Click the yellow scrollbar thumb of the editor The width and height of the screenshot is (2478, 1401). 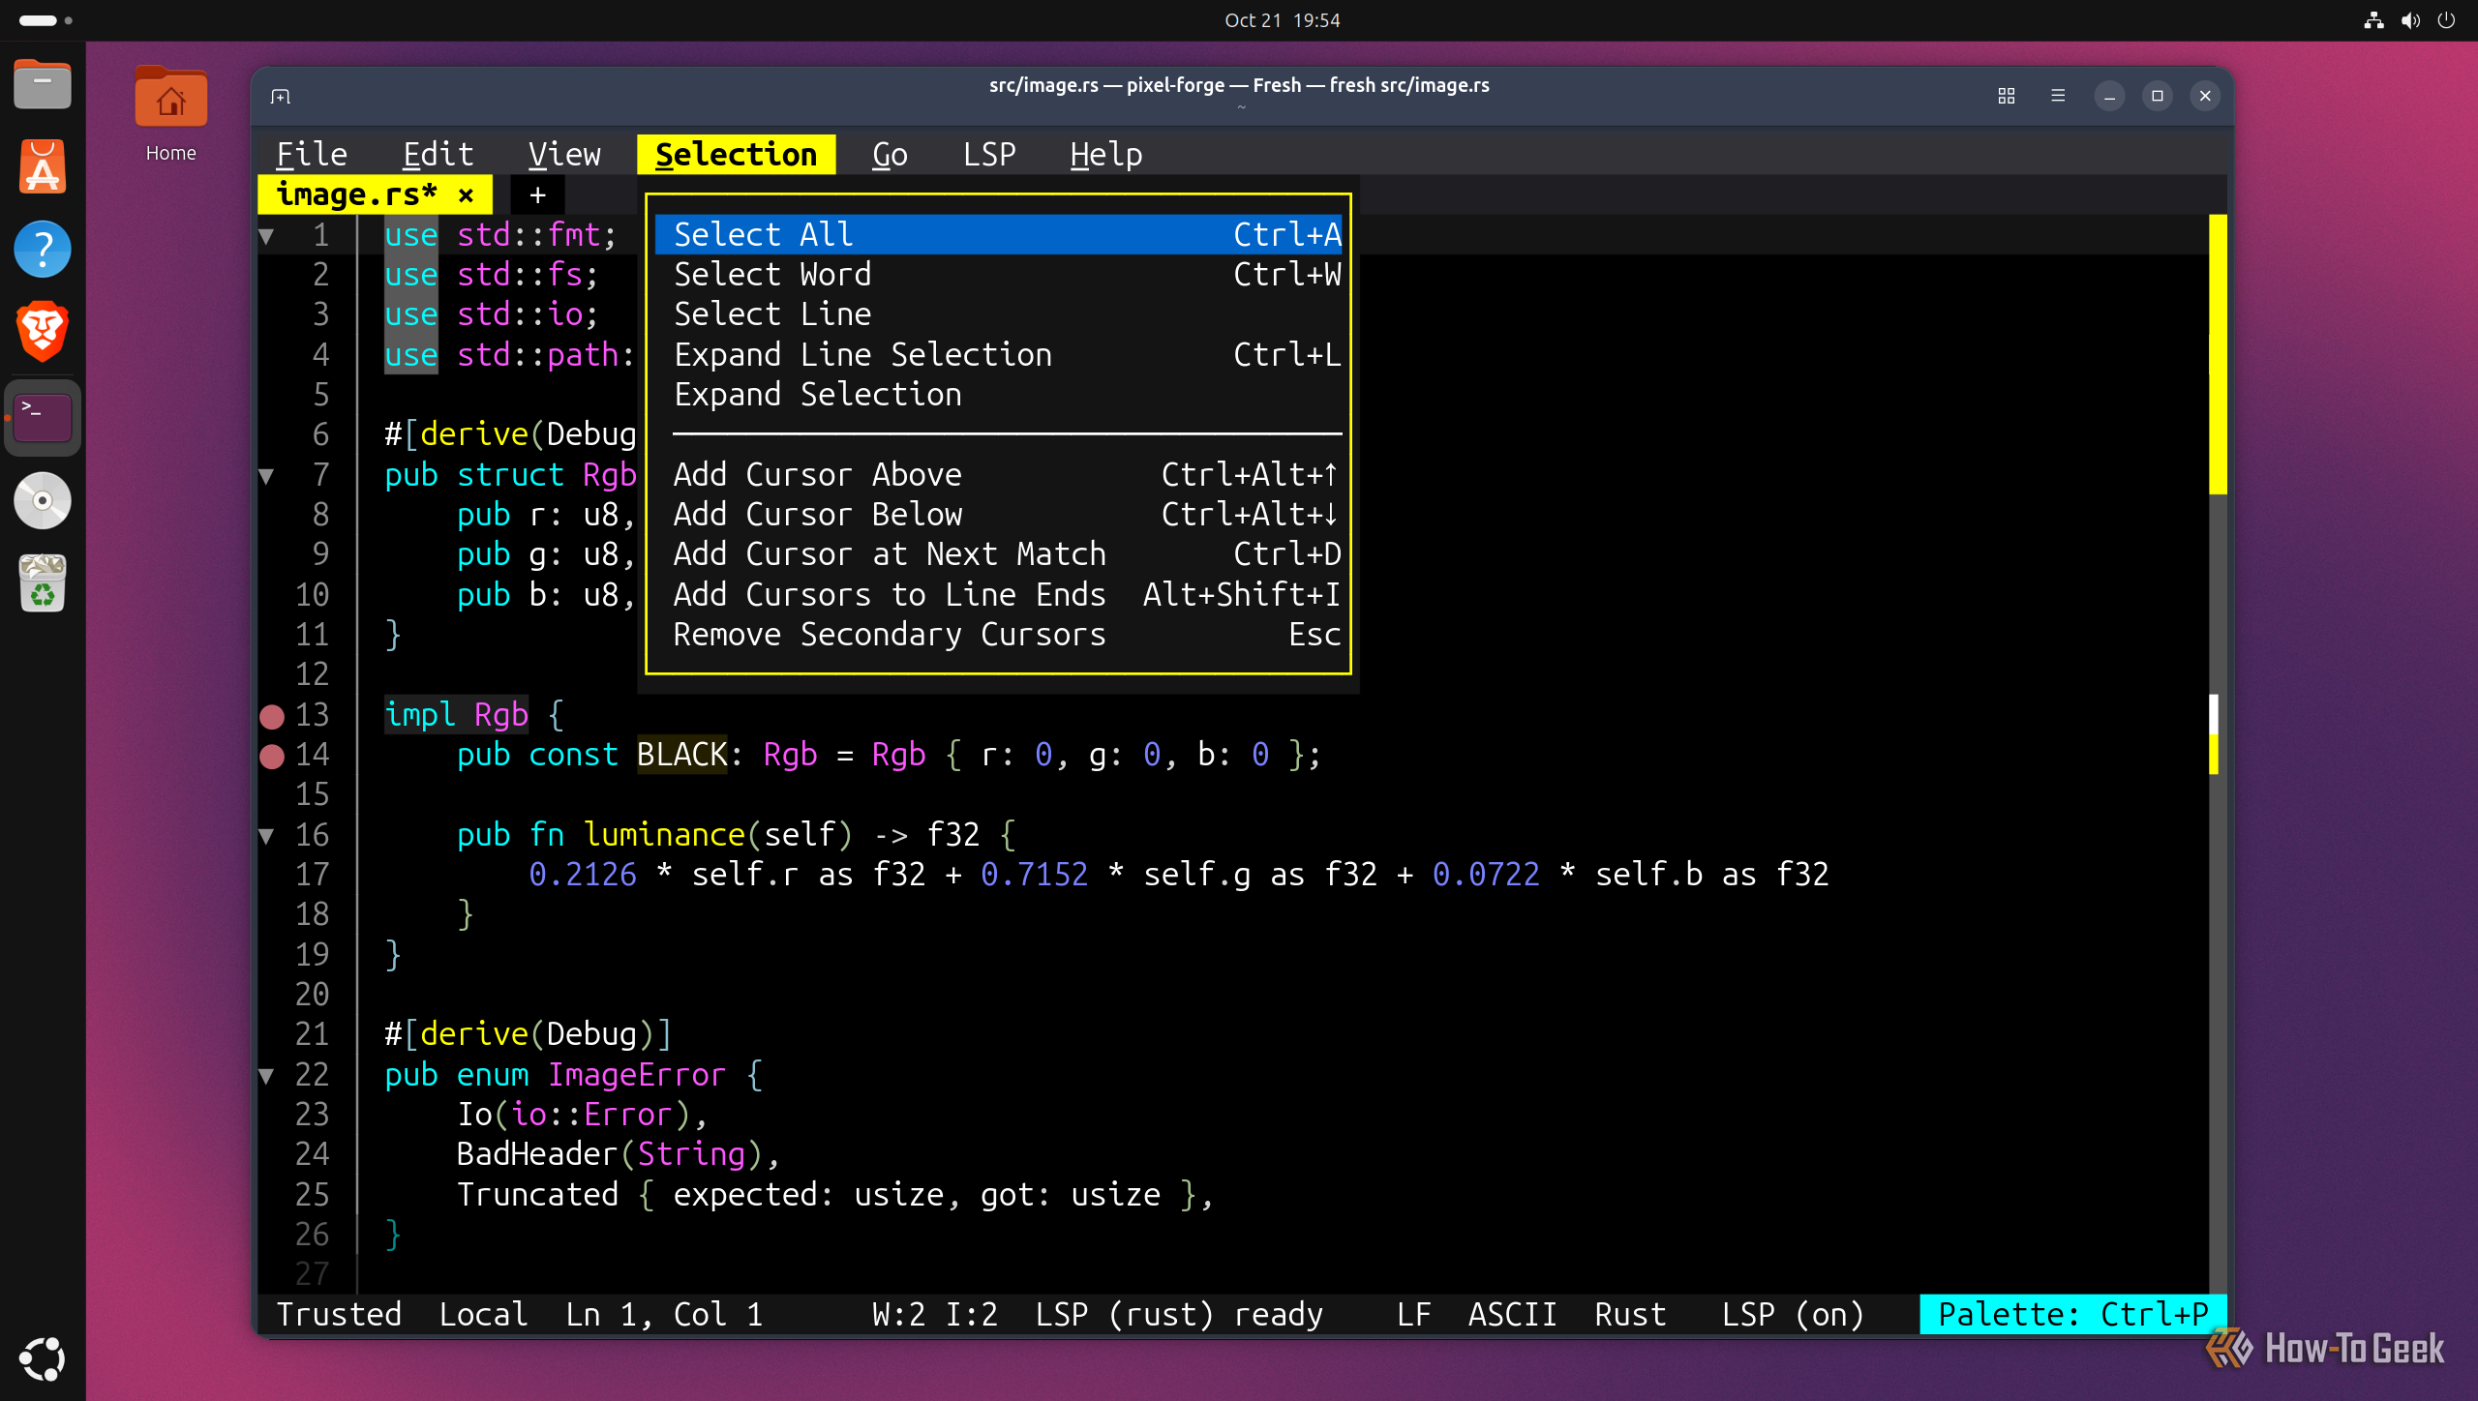[2218, 354]
